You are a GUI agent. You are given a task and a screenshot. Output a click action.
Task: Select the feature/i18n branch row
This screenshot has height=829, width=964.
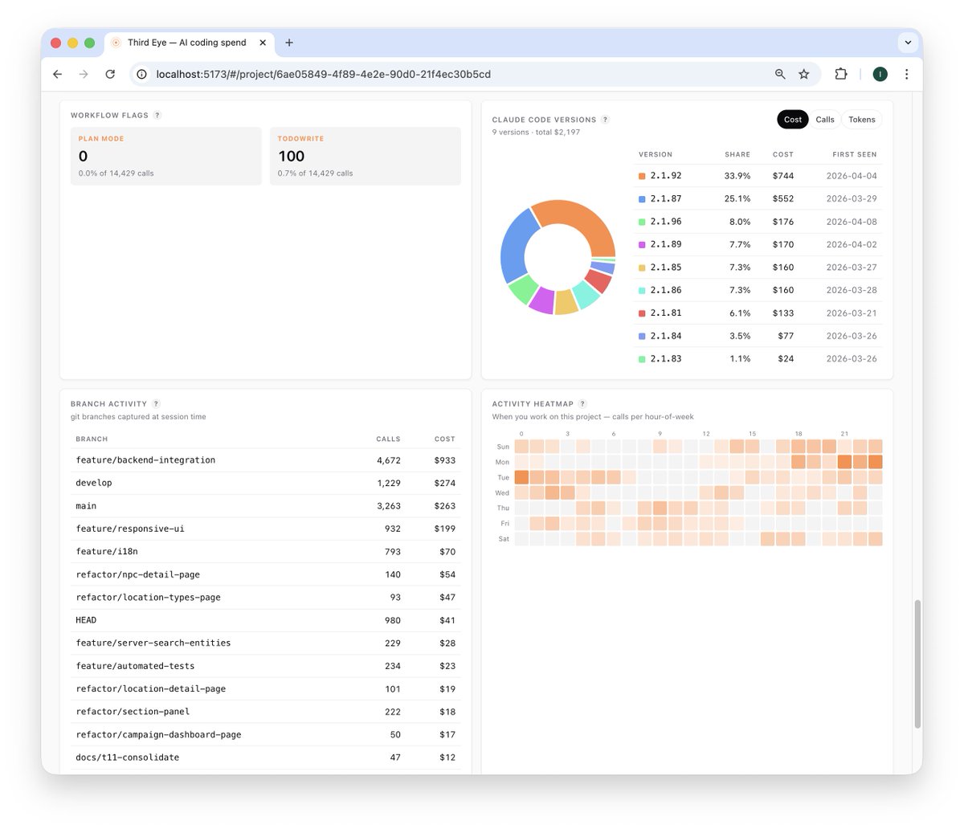pyautogui.click(x=266, y=552)
